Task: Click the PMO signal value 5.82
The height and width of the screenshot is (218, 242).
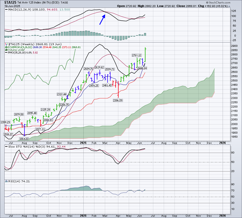Action: 35,53
